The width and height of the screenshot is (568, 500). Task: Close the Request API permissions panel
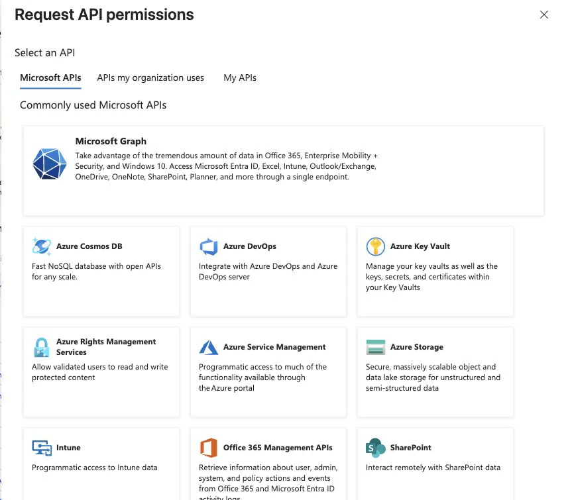point(543,15)
